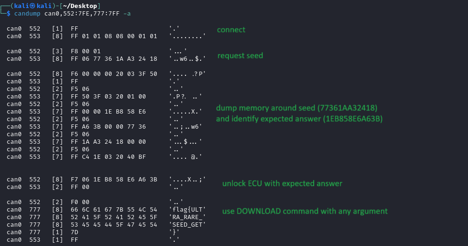This screenshot has height=246, width=468.
Task: Click the 'use DOWNLOAD command' annotation
Action: 305,211
